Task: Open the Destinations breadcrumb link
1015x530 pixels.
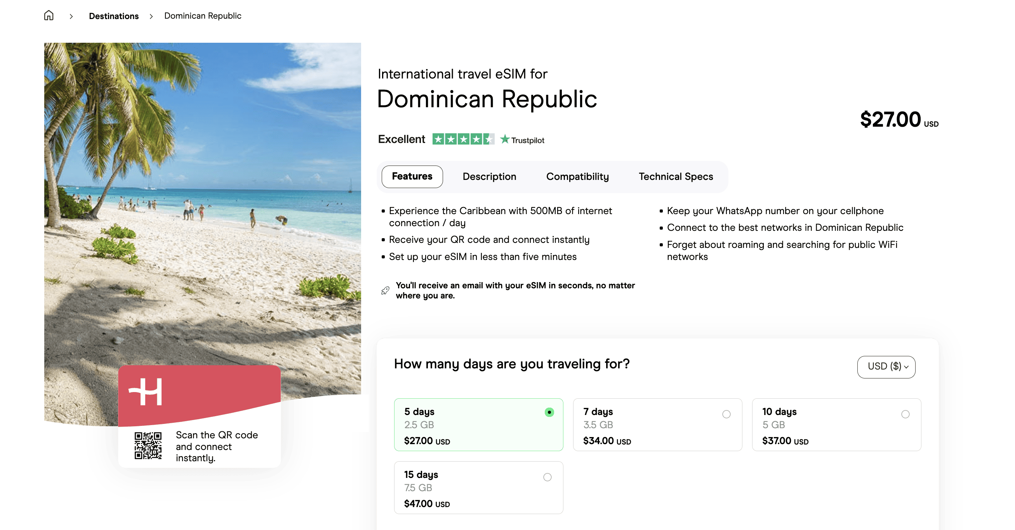Action: click(x=113, y=16)
